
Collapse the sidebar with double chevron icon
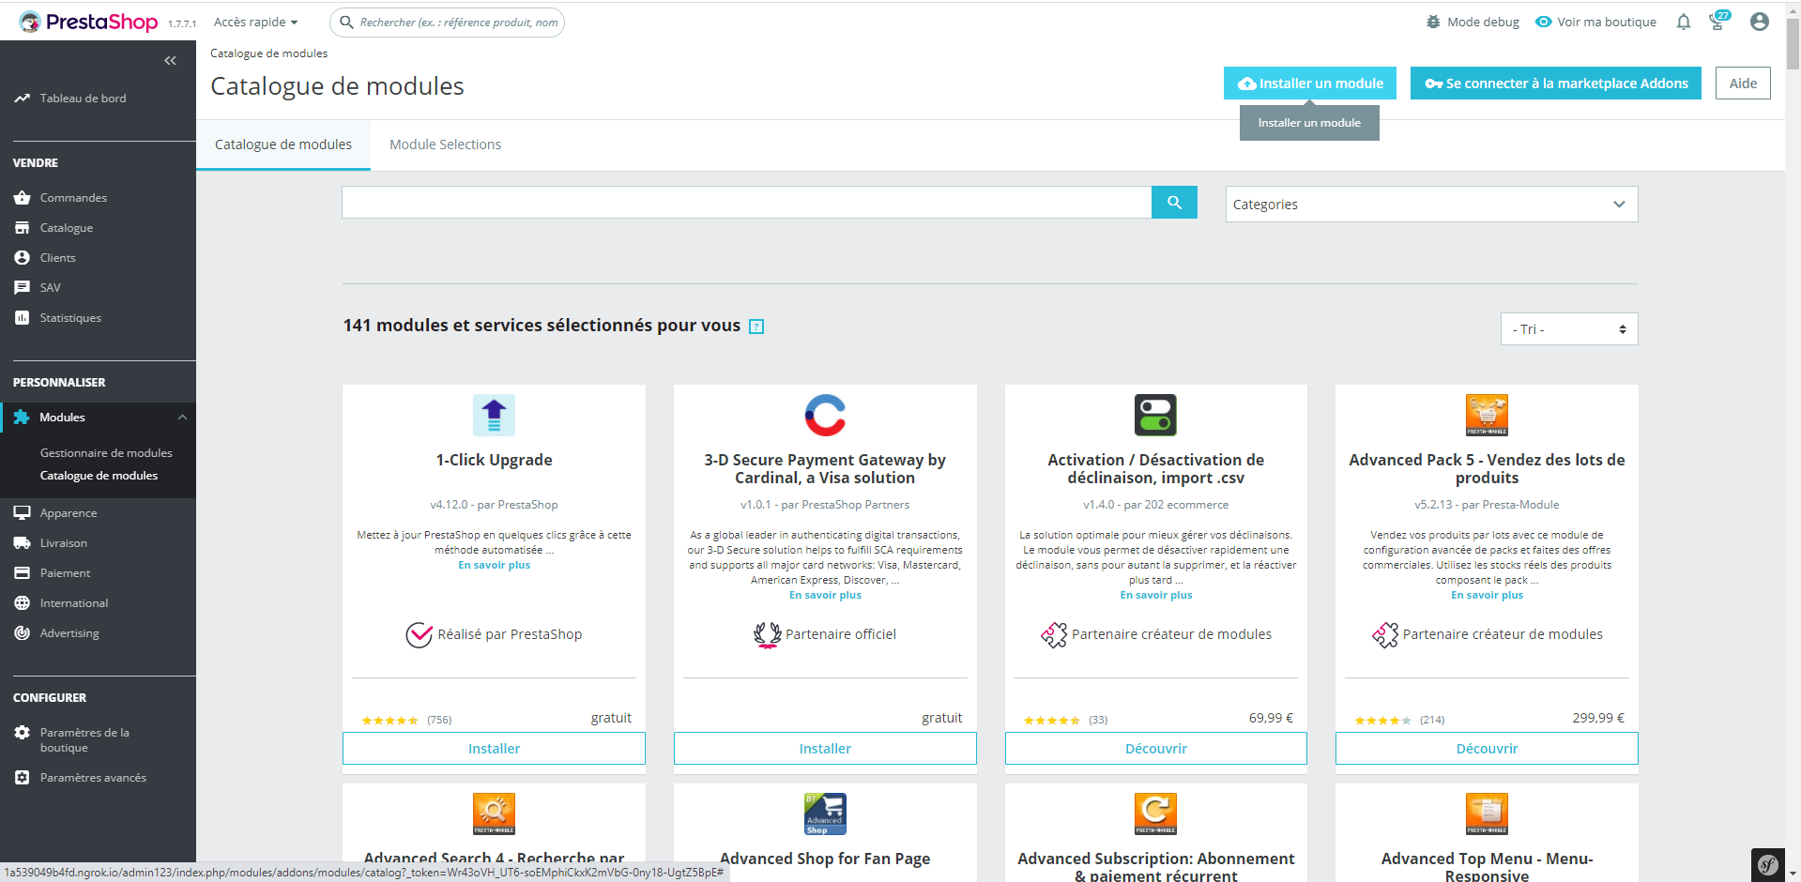(x=170, y=60)
